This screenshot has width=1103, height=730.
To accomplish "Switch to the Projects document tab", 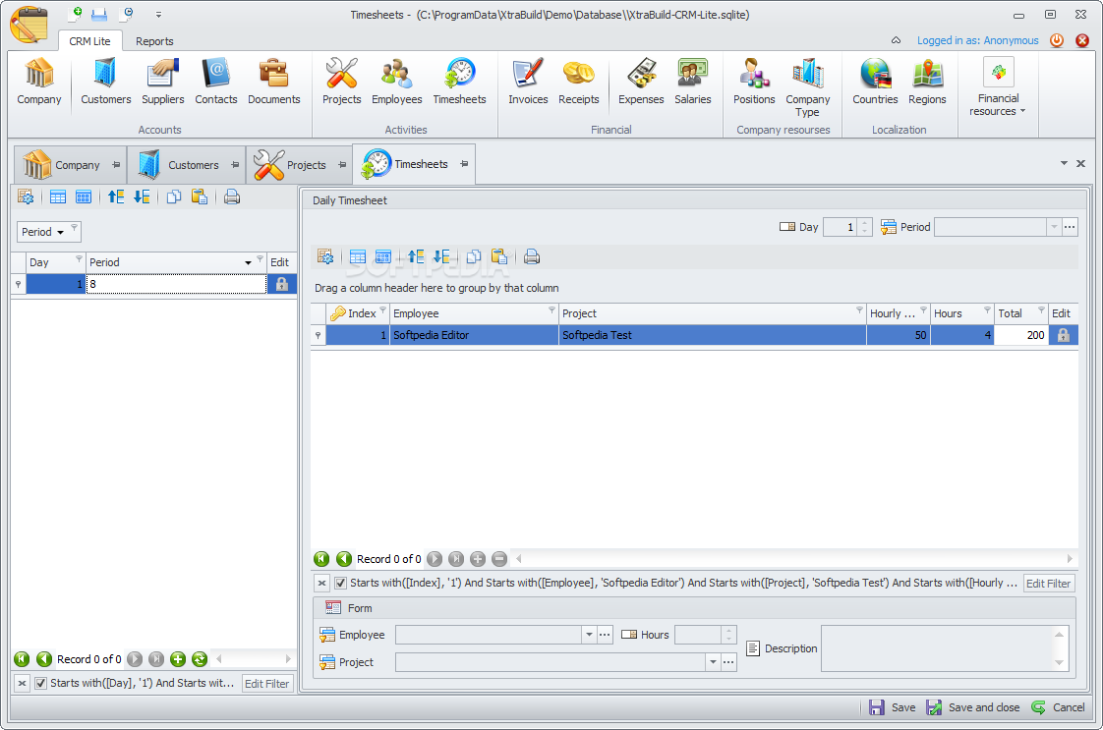I will [300, 164].
